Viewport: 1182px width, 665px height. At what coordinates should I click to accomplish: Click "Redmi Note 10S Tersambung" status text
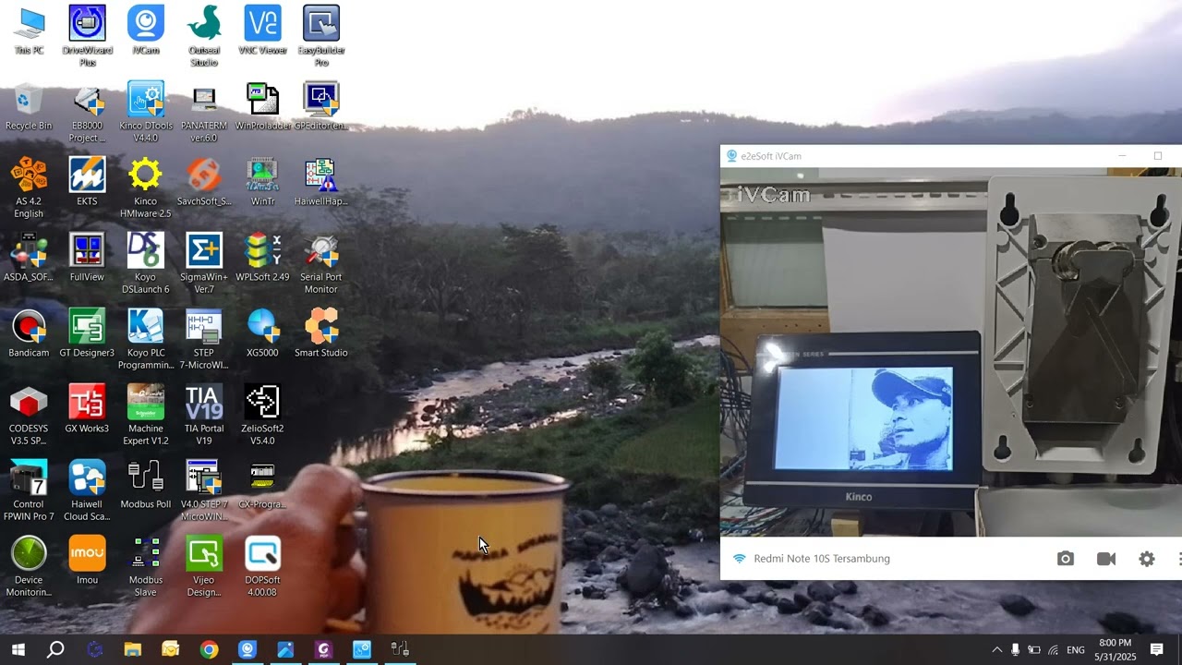pos(822,559)
